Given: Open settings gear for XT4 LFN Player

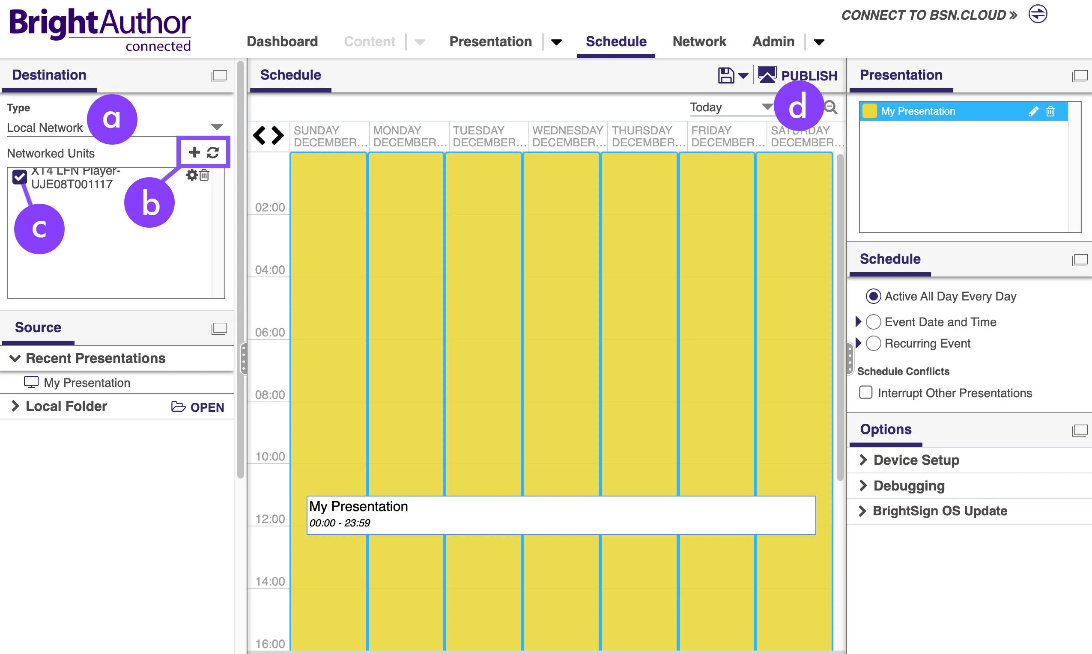Looking at the screenshot, I should (x=192, y=175).
